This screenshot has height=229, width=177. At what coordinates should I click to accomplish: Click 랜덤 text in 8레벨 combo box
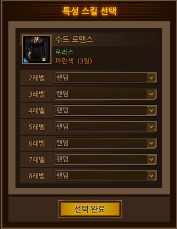click(62, 175)
